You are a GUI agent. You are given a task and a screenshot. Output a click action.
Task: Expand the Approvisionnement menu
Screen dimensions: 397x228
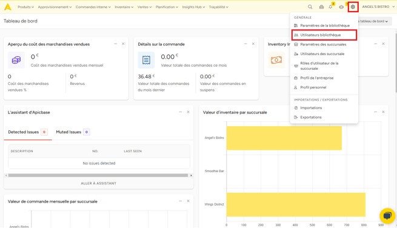(x=55, y=7)
